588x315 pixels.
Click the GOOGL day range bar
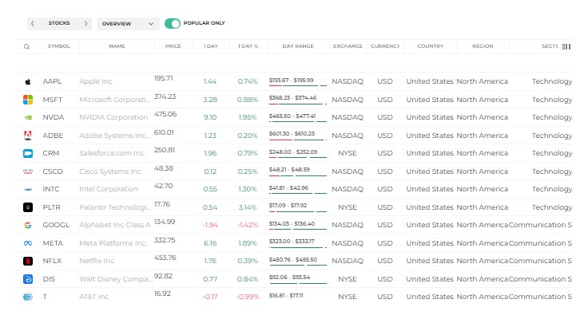tap(298, 230)
